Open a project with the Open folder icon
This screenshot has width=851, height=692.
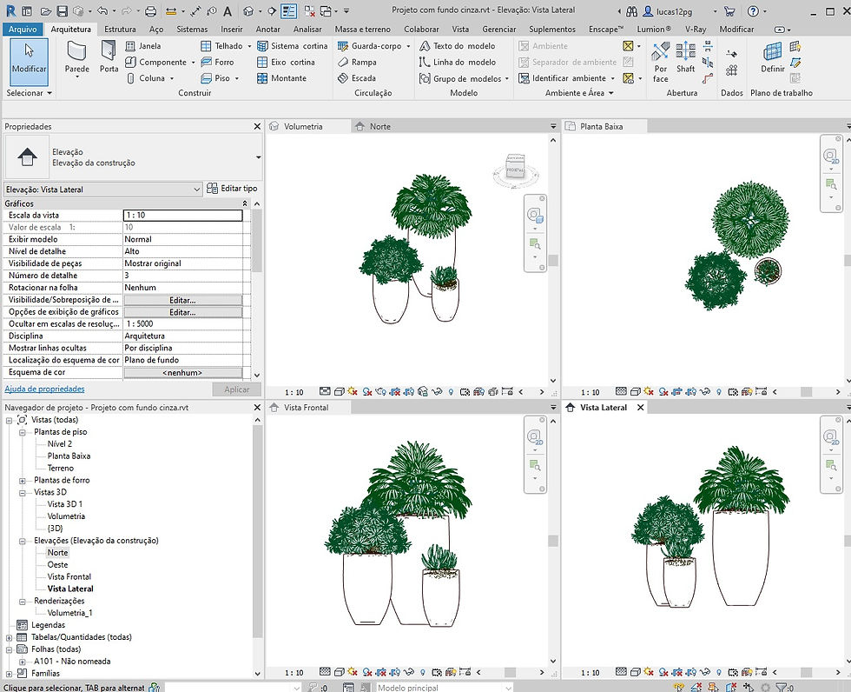pos(46,10)
